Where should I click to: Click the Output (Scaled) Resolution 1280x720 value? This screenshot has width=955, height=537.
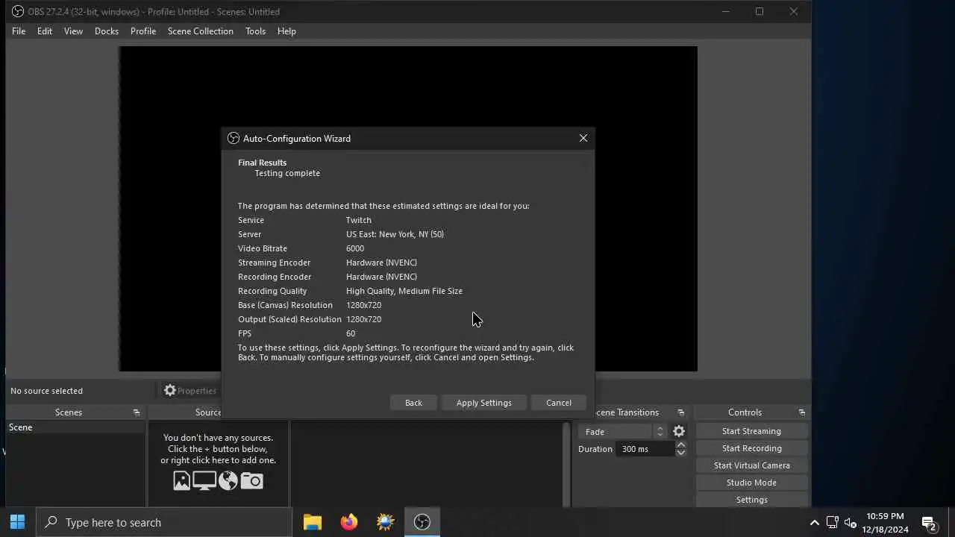[363, 319]
